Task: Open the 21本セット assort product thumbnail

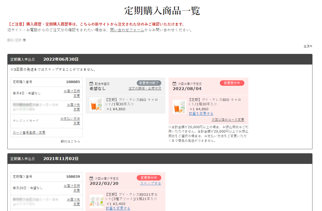Action: tap(96, 201)
